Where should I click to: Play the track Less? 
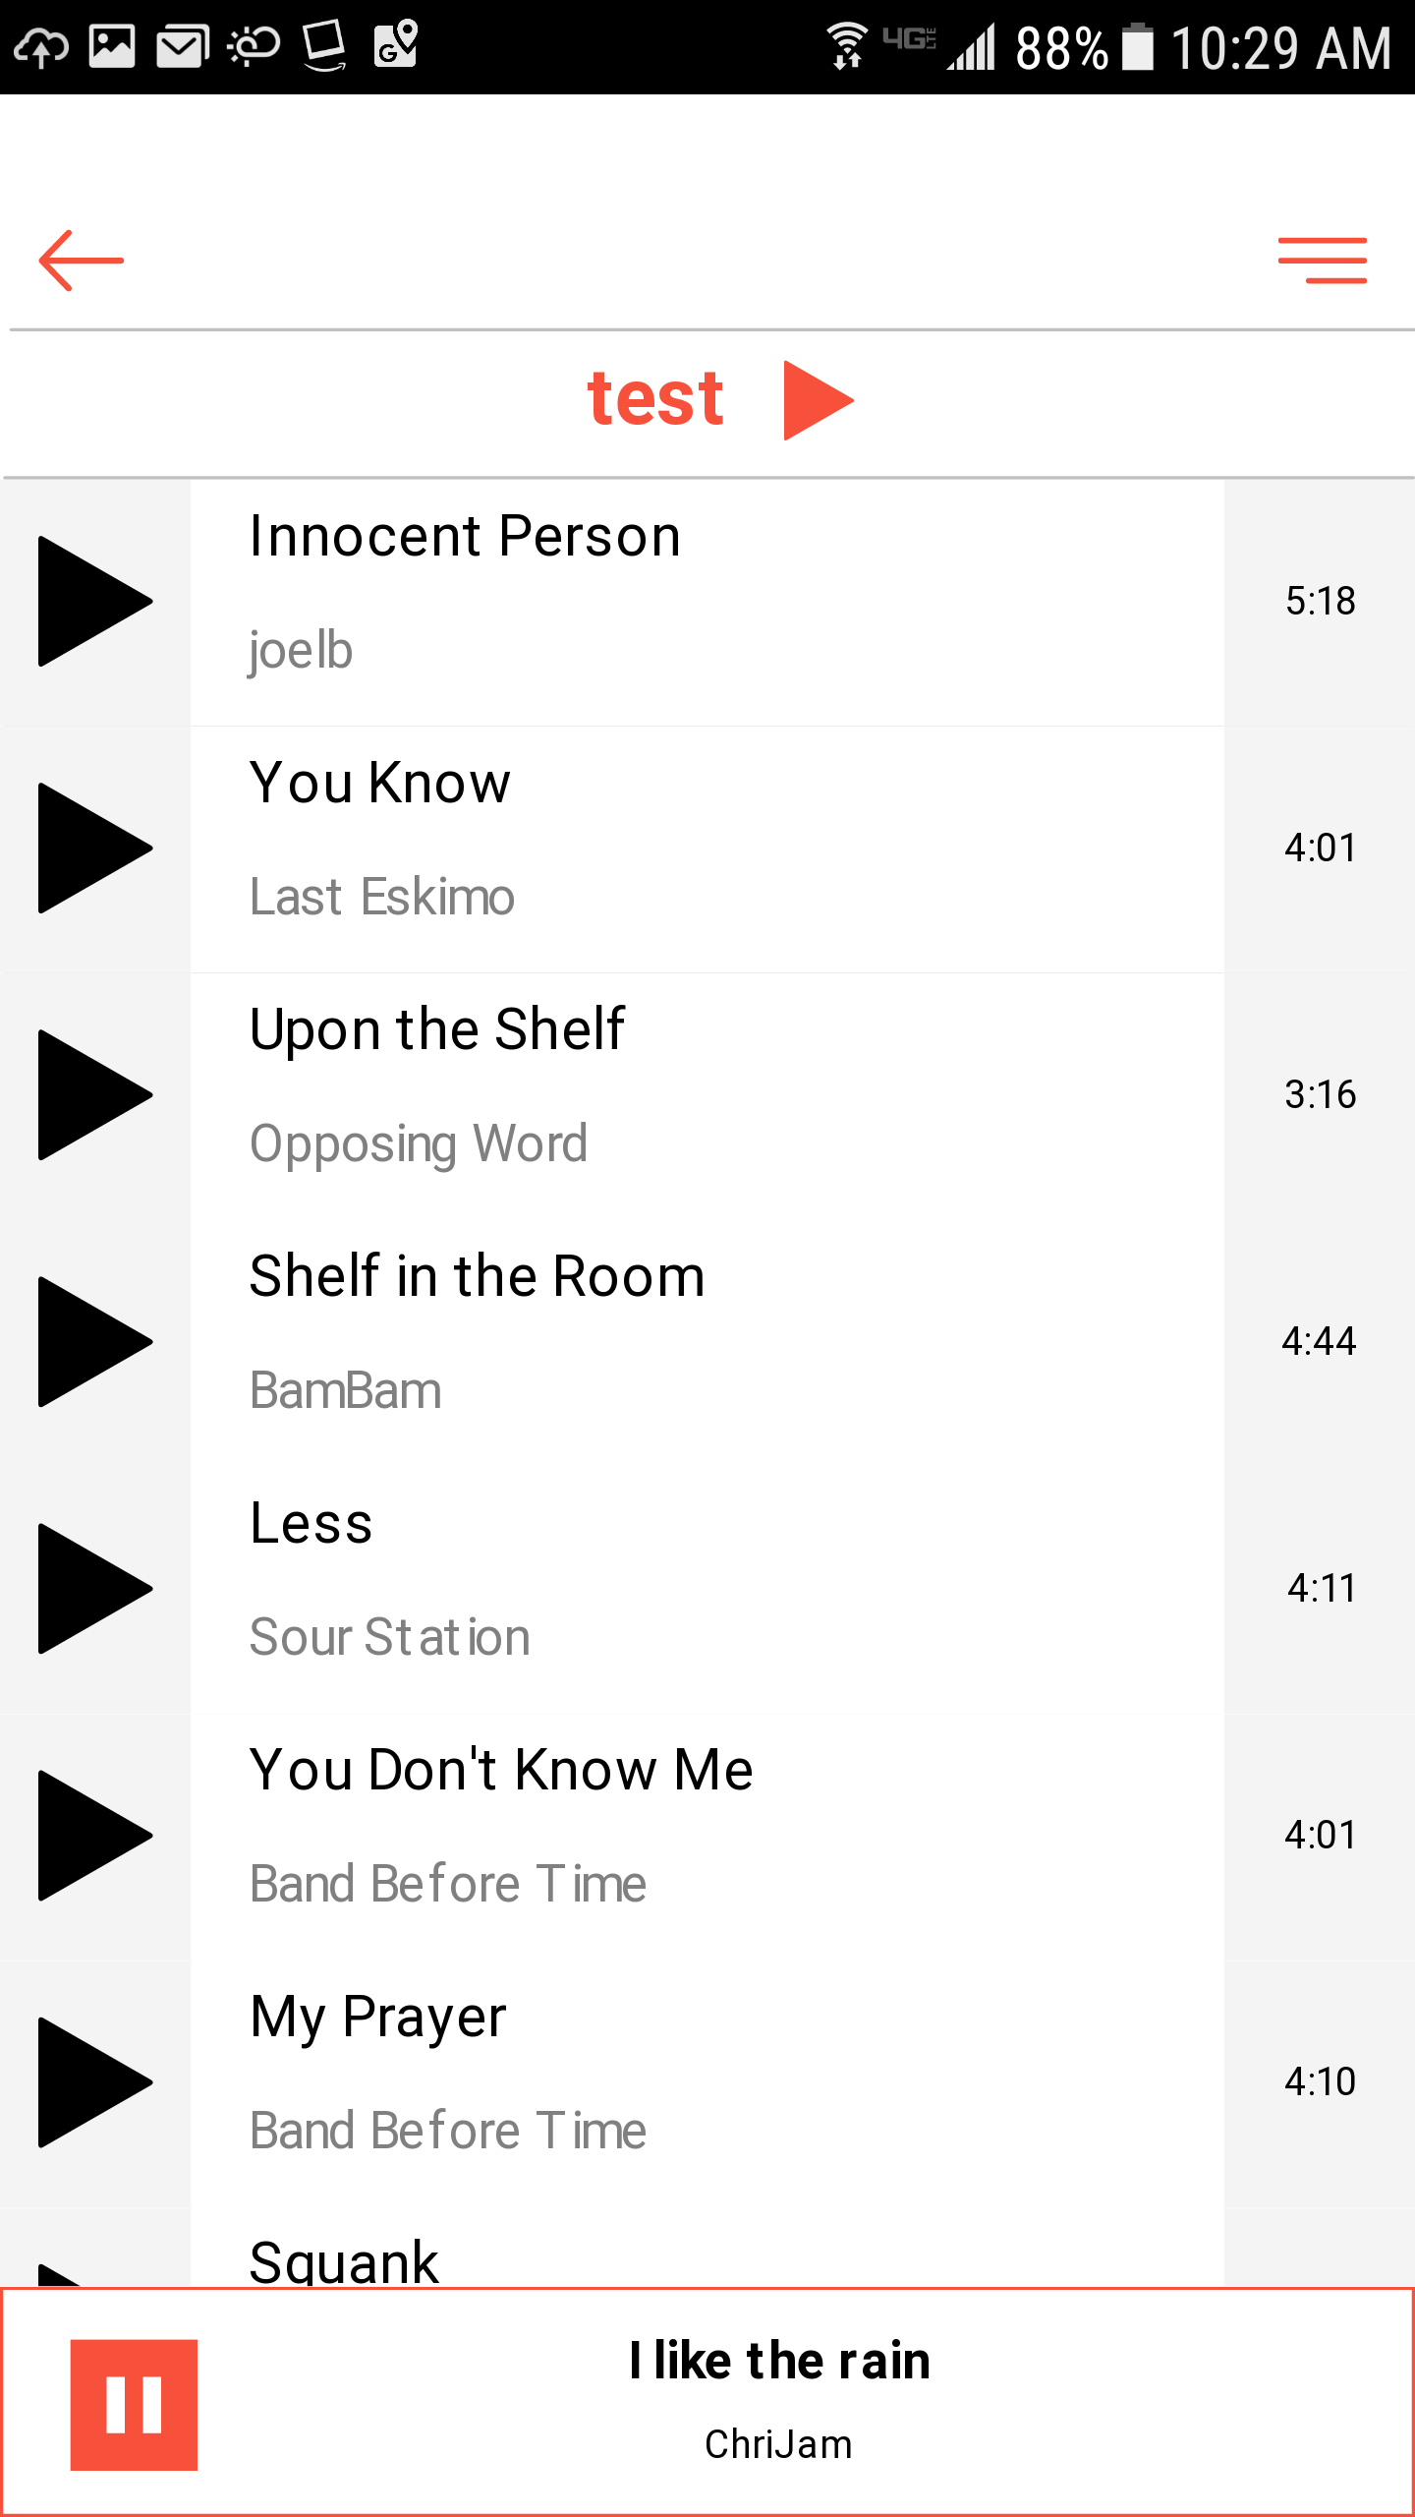point(95,1588)
